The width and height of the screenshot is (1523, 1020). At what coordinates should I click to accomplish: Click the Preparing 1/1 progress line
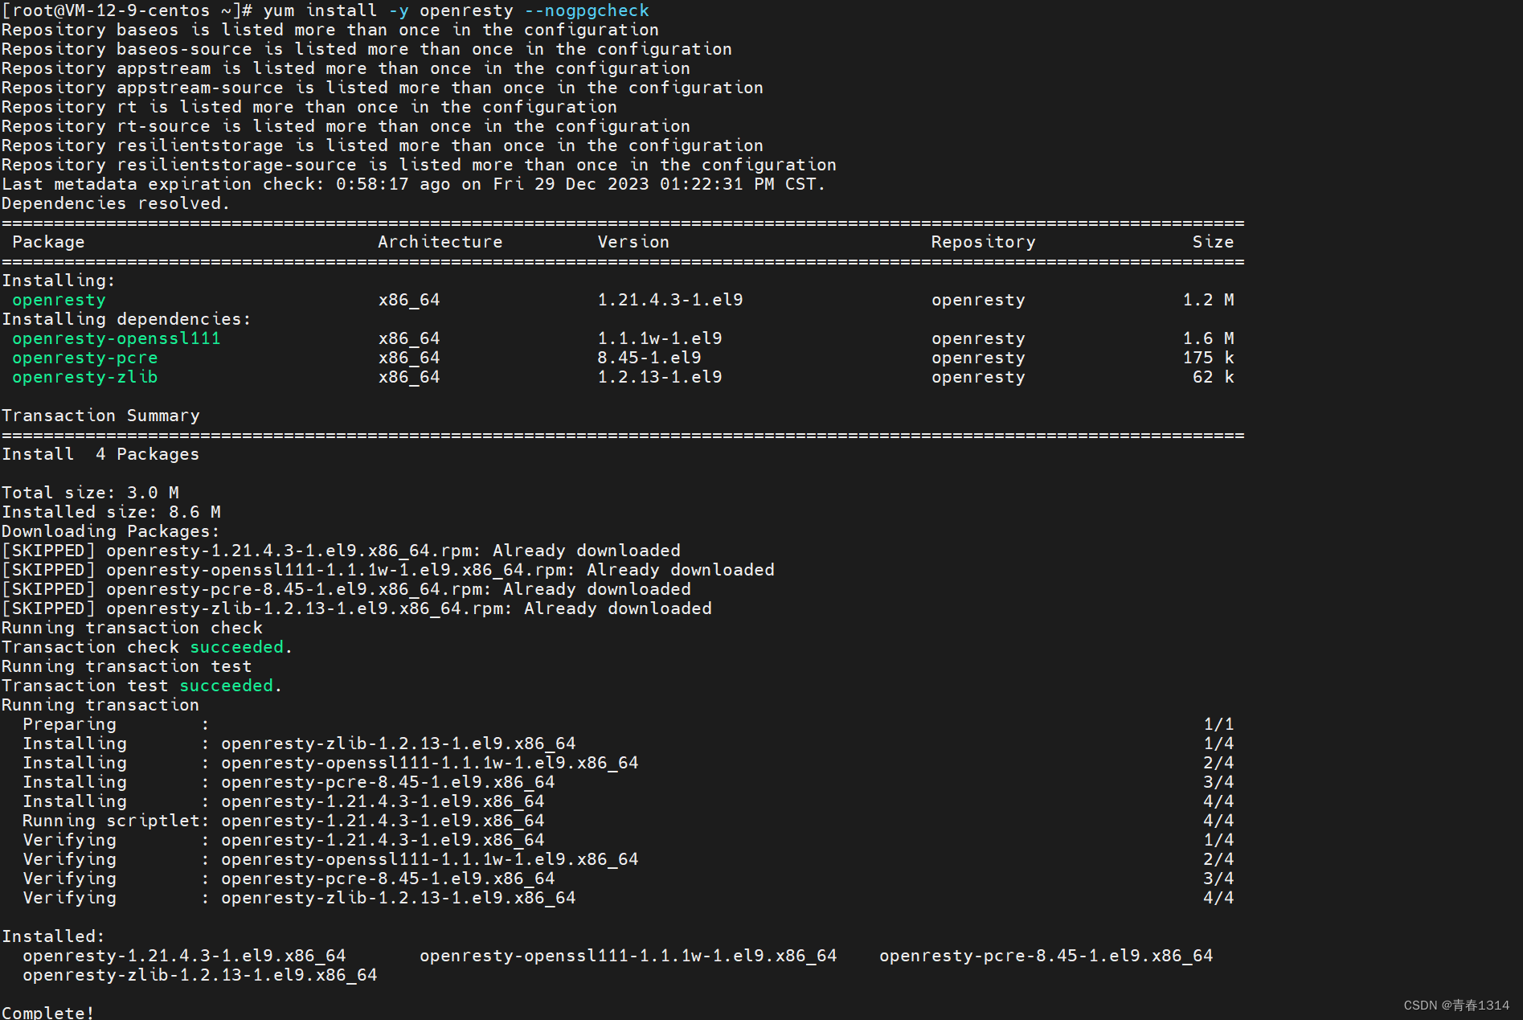tap(628, 724)
